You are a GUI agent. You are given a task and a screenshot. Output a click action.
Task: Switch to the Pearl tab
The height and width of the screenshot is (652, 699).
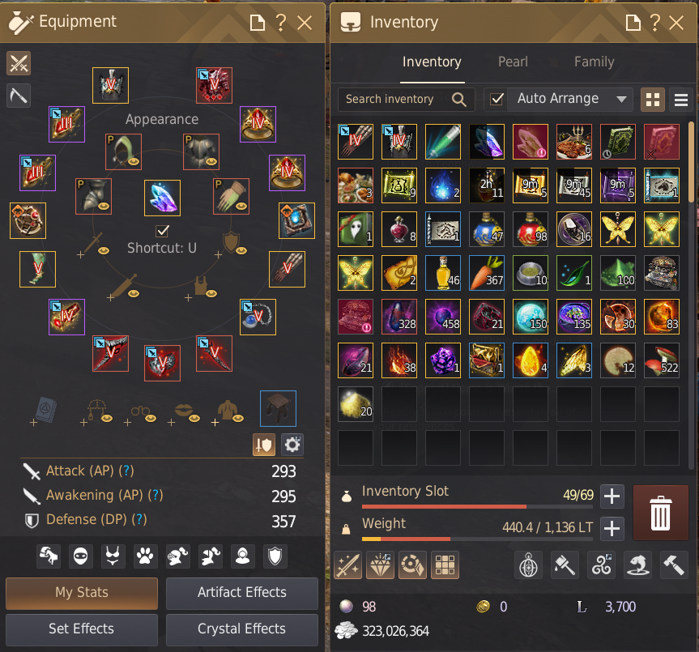click(x=513, y=62)
